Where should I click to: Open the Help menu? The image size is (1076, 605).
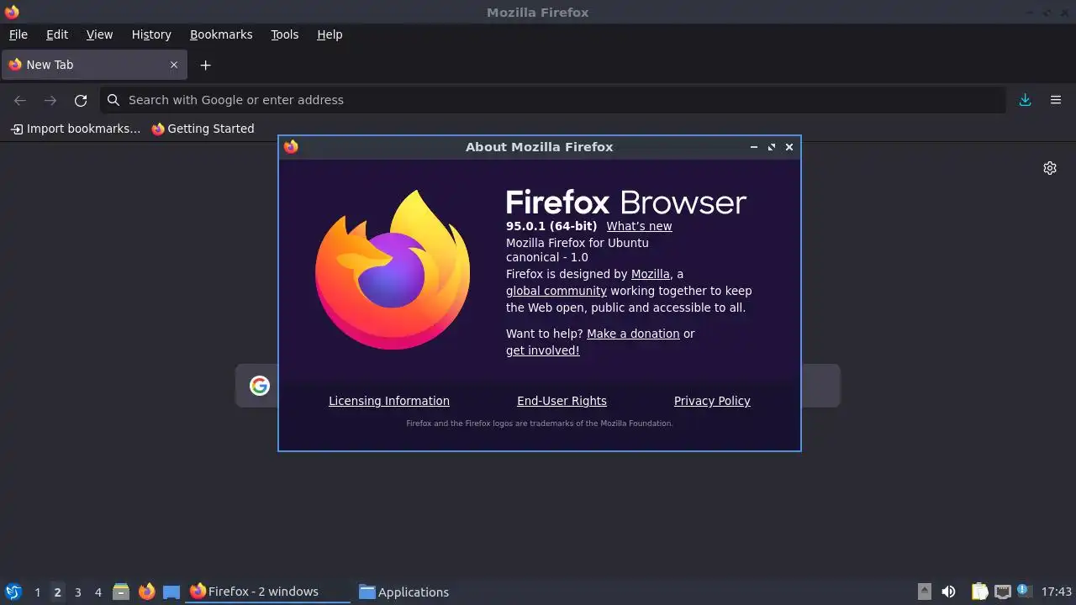pyautogui.click(x=330, y=34)
